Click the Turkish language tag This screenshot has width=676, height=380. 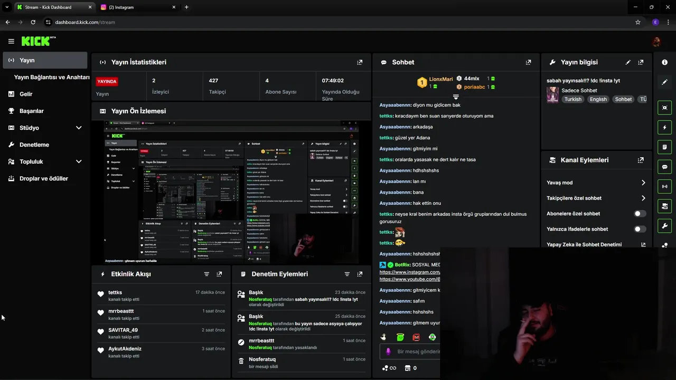(572, 99)
